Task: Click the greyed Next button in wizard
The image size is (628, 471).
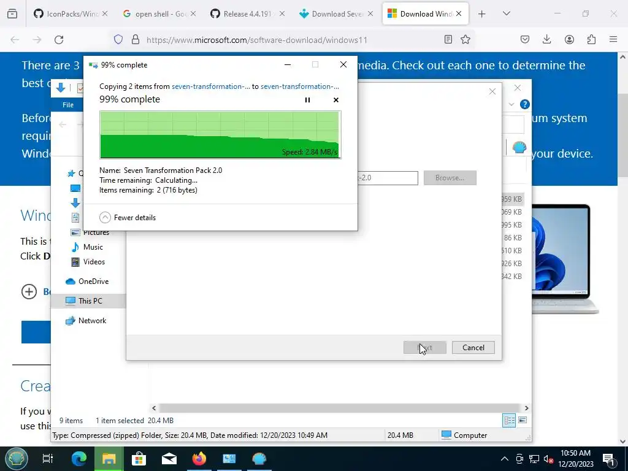Action: [424, 348]
